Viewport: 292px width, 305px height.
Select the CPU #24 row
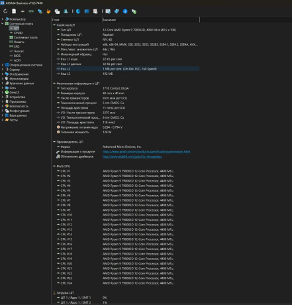pyautogui.click(x=128, y=283)
